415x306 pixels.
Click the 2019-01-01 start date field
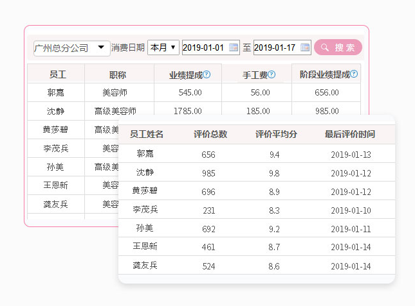click(x=203, y=47)
